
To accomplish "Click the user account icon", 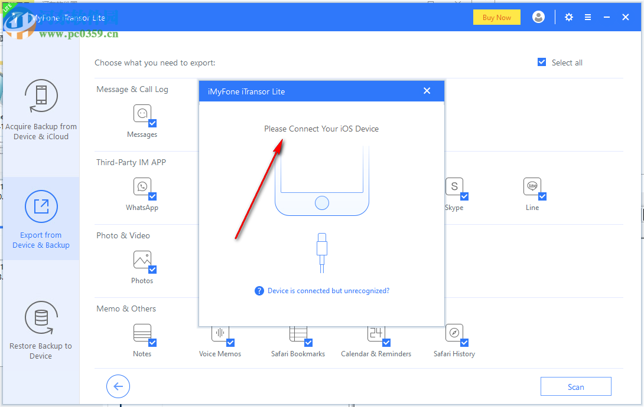I will 538,17.
